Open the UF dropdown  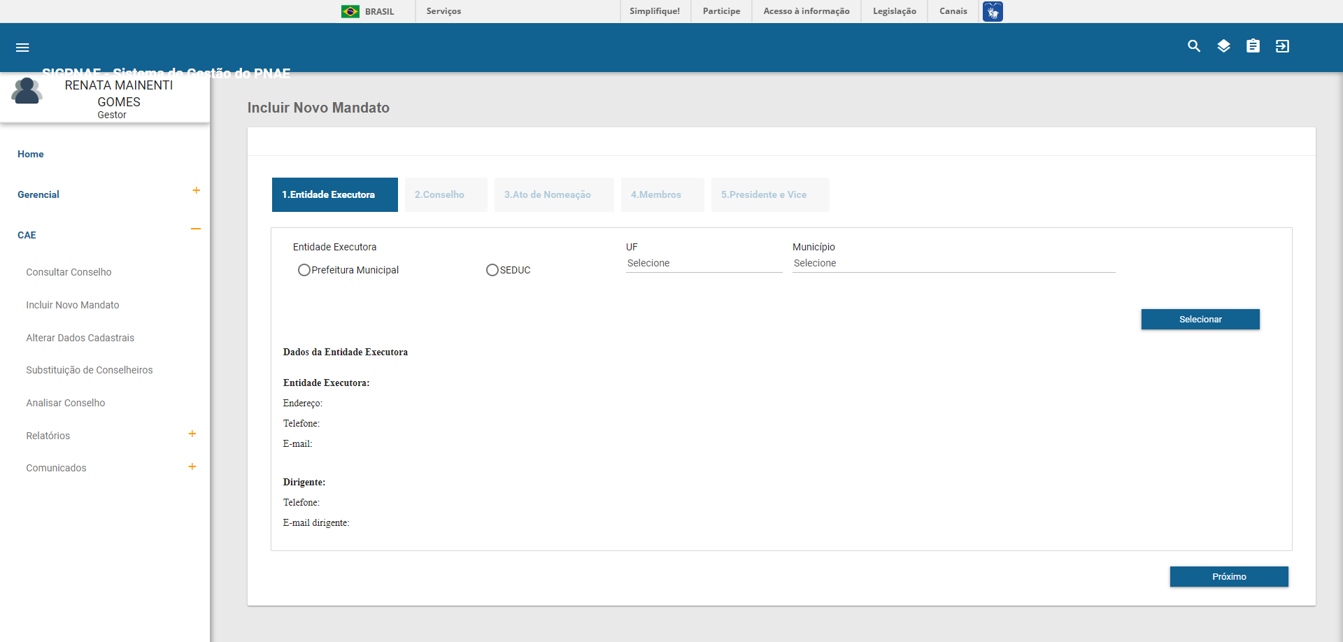click(703, 264)
